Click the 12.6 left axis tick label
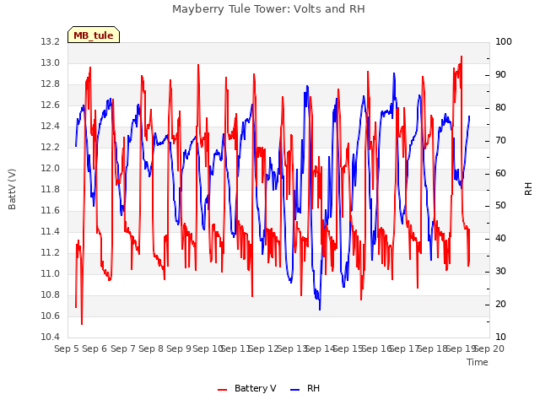The height and width of the screenshot is (405, 540). (x=51, y=105)
